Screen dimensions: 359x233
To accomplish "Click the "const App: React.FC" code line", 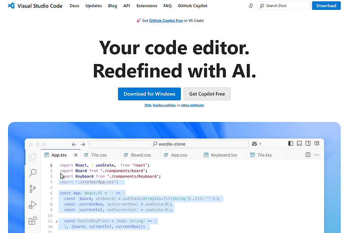I will [x=92, y=193].
